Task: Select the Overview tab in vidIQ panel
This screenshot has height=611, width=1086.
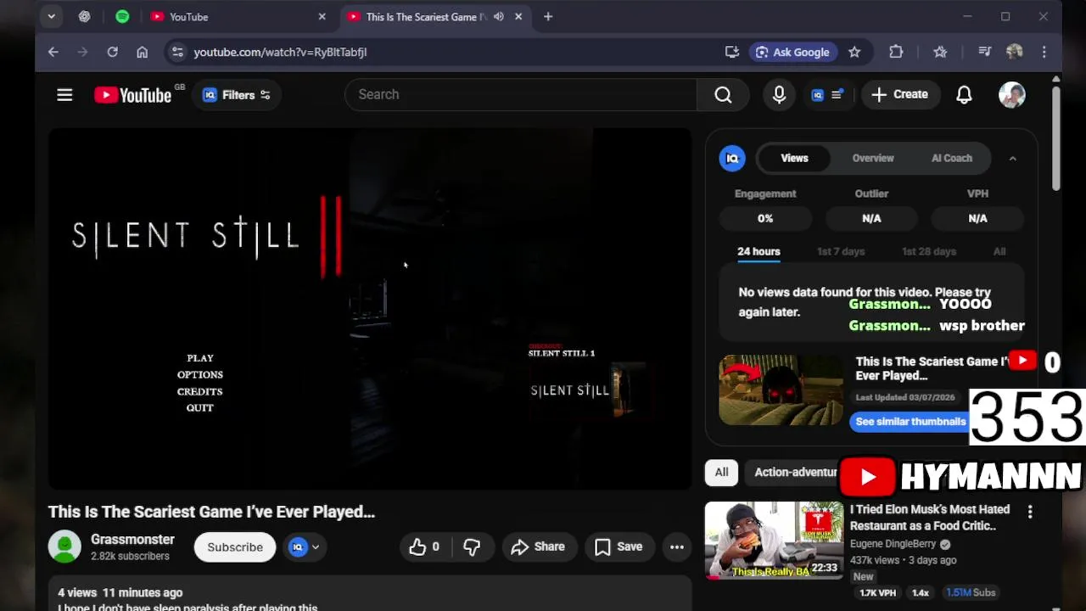Action: [x=873, y=158]
